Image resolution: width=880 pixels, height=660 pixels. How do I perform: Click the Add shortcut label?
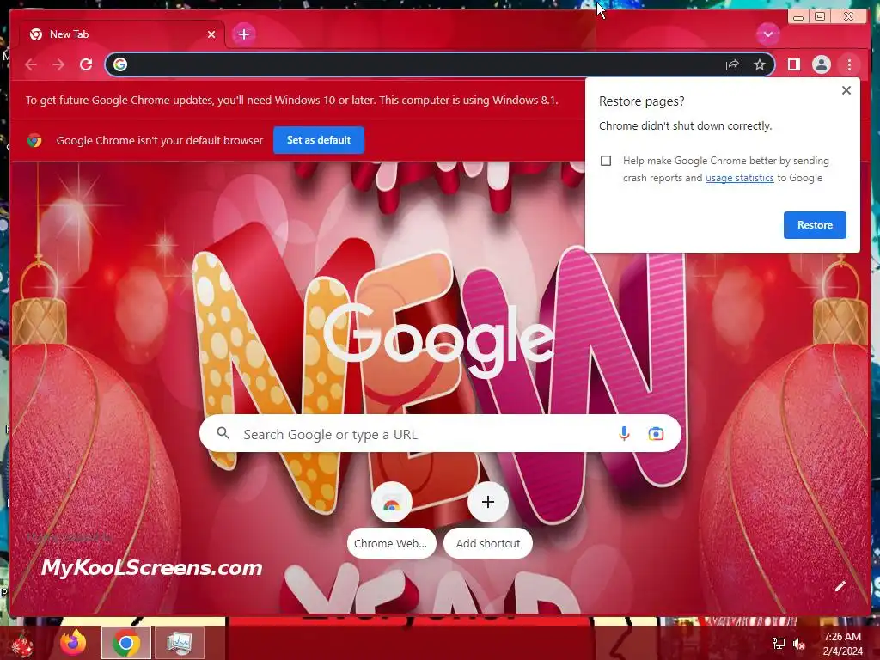(x=488, y=543)
